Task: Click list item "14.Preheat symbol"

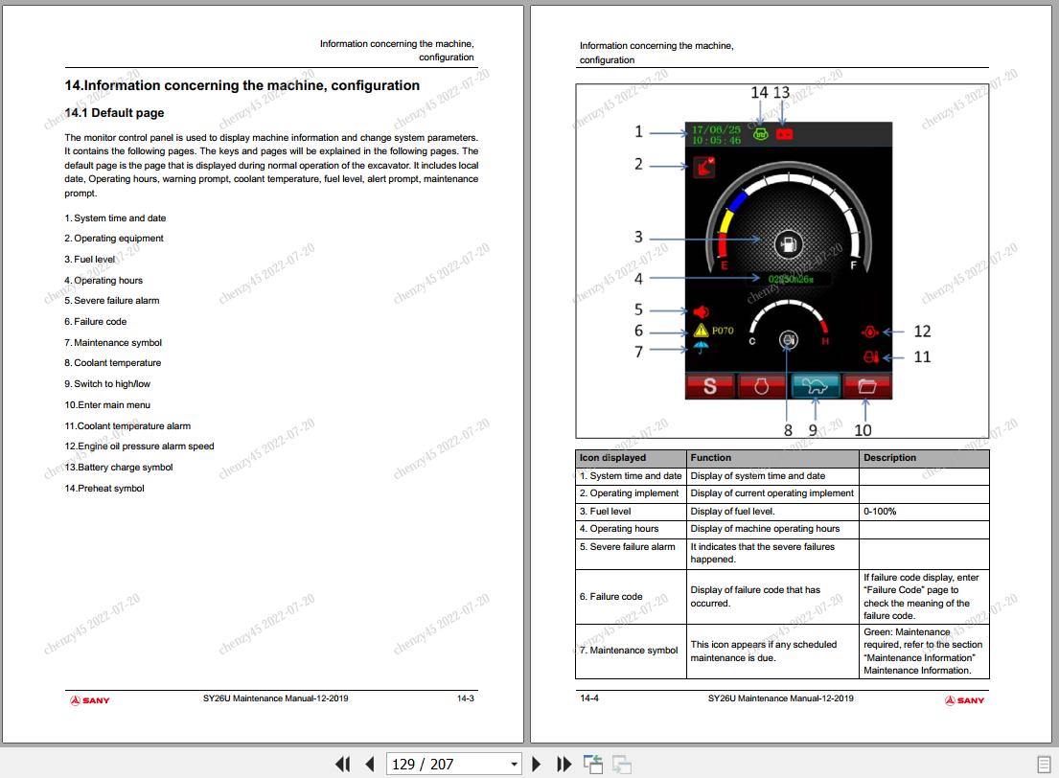Action: 104,488
